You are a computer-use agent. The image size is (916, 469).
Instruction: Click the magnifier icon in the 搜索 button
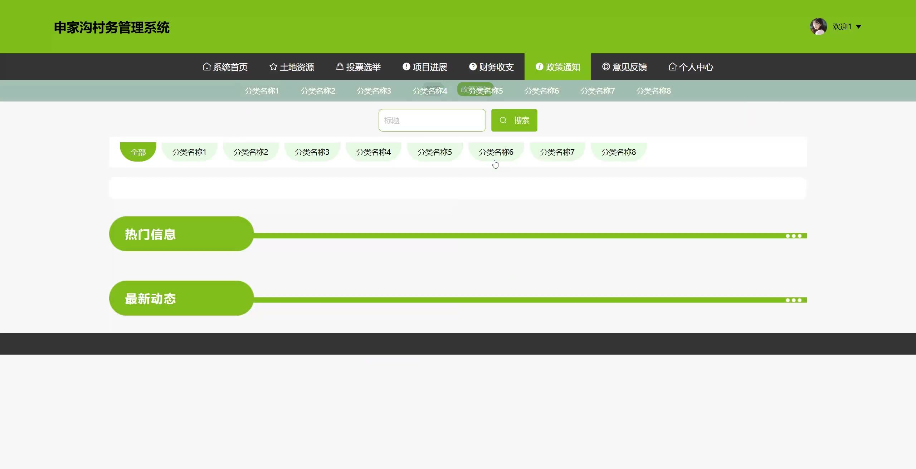click(x=503, y=120)
